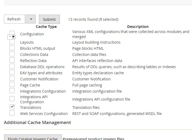The height and width of the screenshot is (140, 192).
Task: Tick the Integrations API Configuration checkbox
Action: (x=12, y=99)
